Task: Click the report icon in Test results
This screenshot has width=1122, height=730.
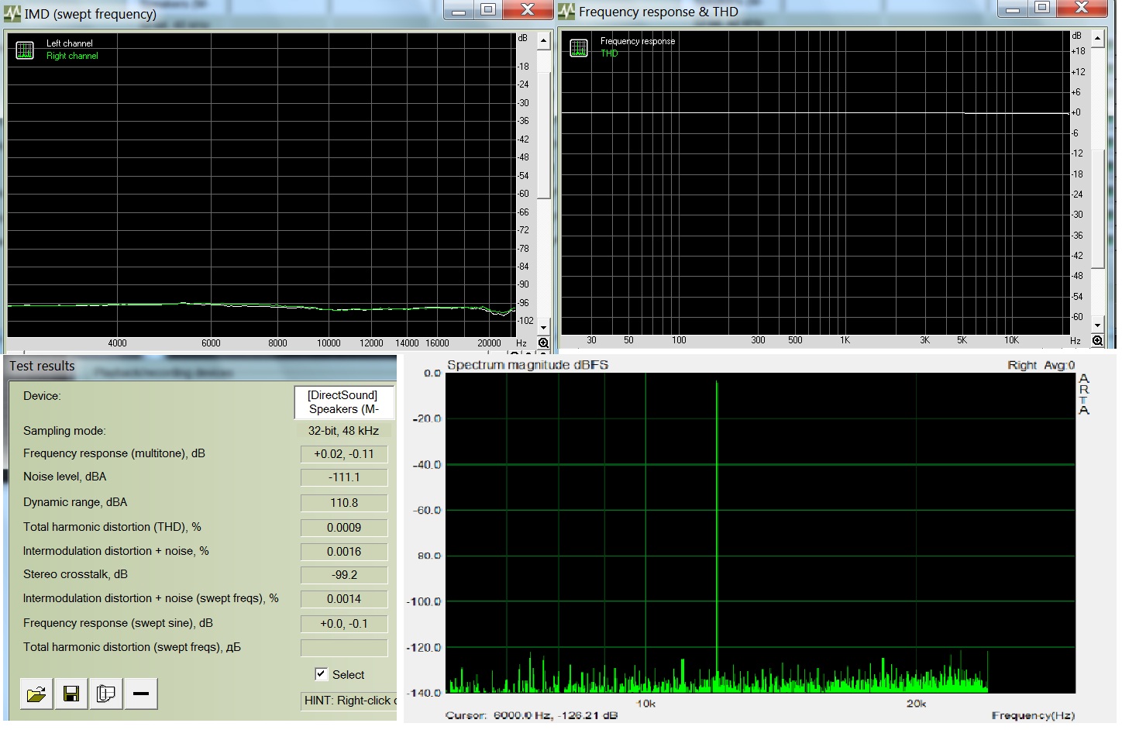Action: click(x=106, y=694)
